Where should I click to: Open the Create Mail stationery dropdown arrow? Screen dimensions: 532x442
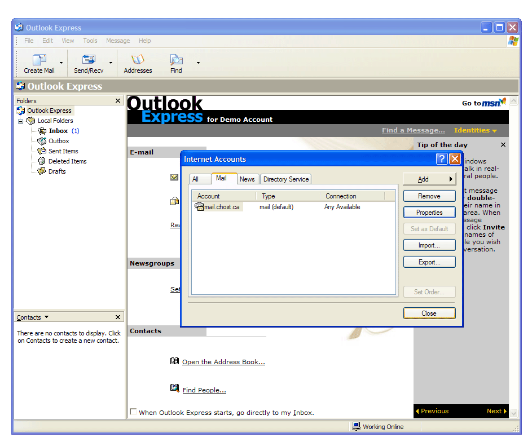tap(61, 63)
